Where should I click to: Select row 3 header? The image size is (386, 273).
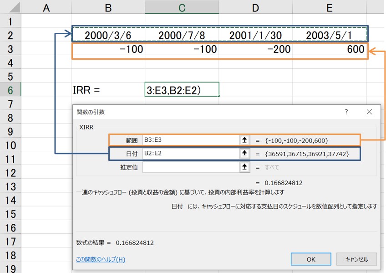click(10, 49)
